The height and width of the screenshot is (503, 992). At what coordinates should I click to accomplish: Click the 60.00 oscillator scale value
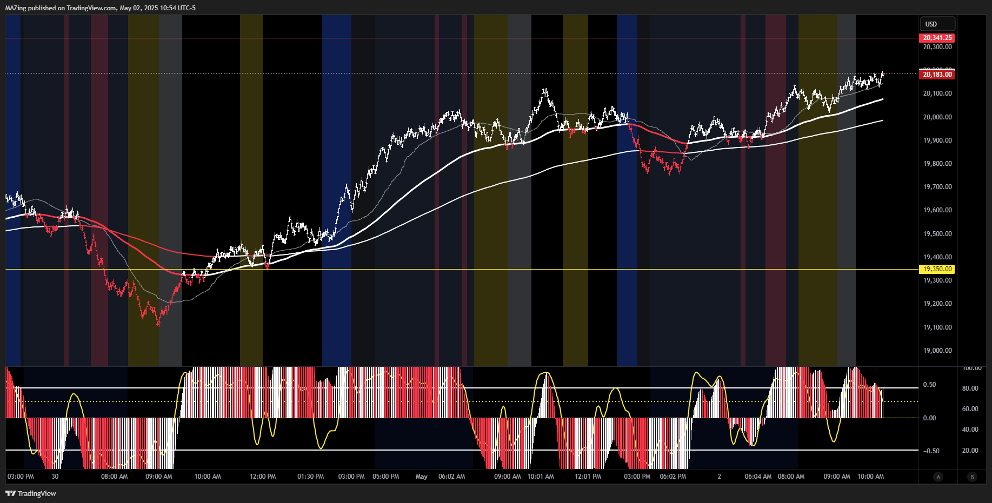click(x=970, y=409)
